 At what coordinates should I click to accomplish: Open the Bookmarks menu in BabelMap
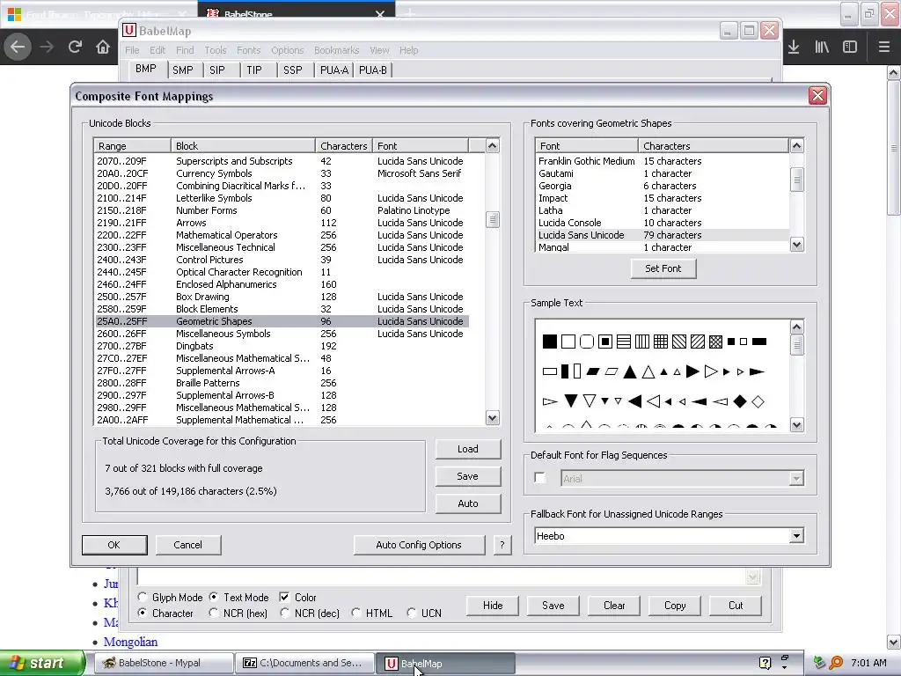pyautogui.click(x=337, y=50)
